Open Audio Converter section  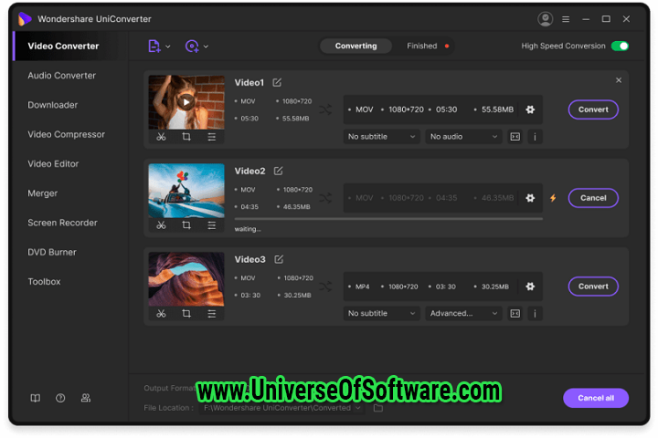pyautogui.click(x=62, y=76)
